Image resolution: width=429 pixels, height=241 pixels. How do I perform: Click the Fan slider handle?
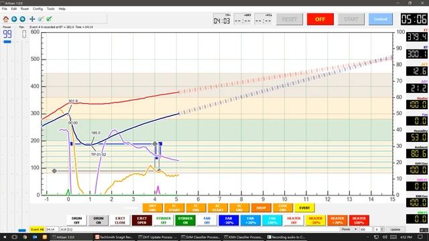point(22,230)
